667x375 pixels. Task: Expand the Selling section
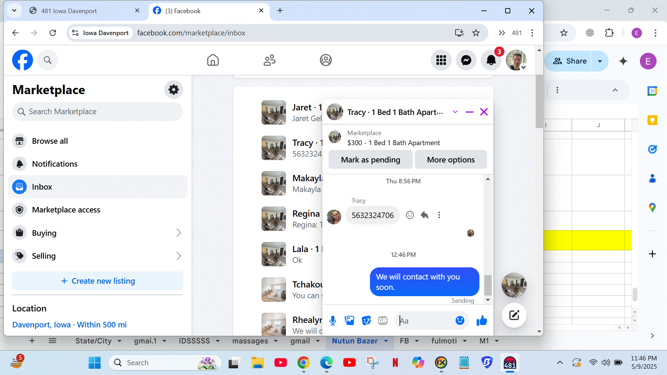(179, 256)
